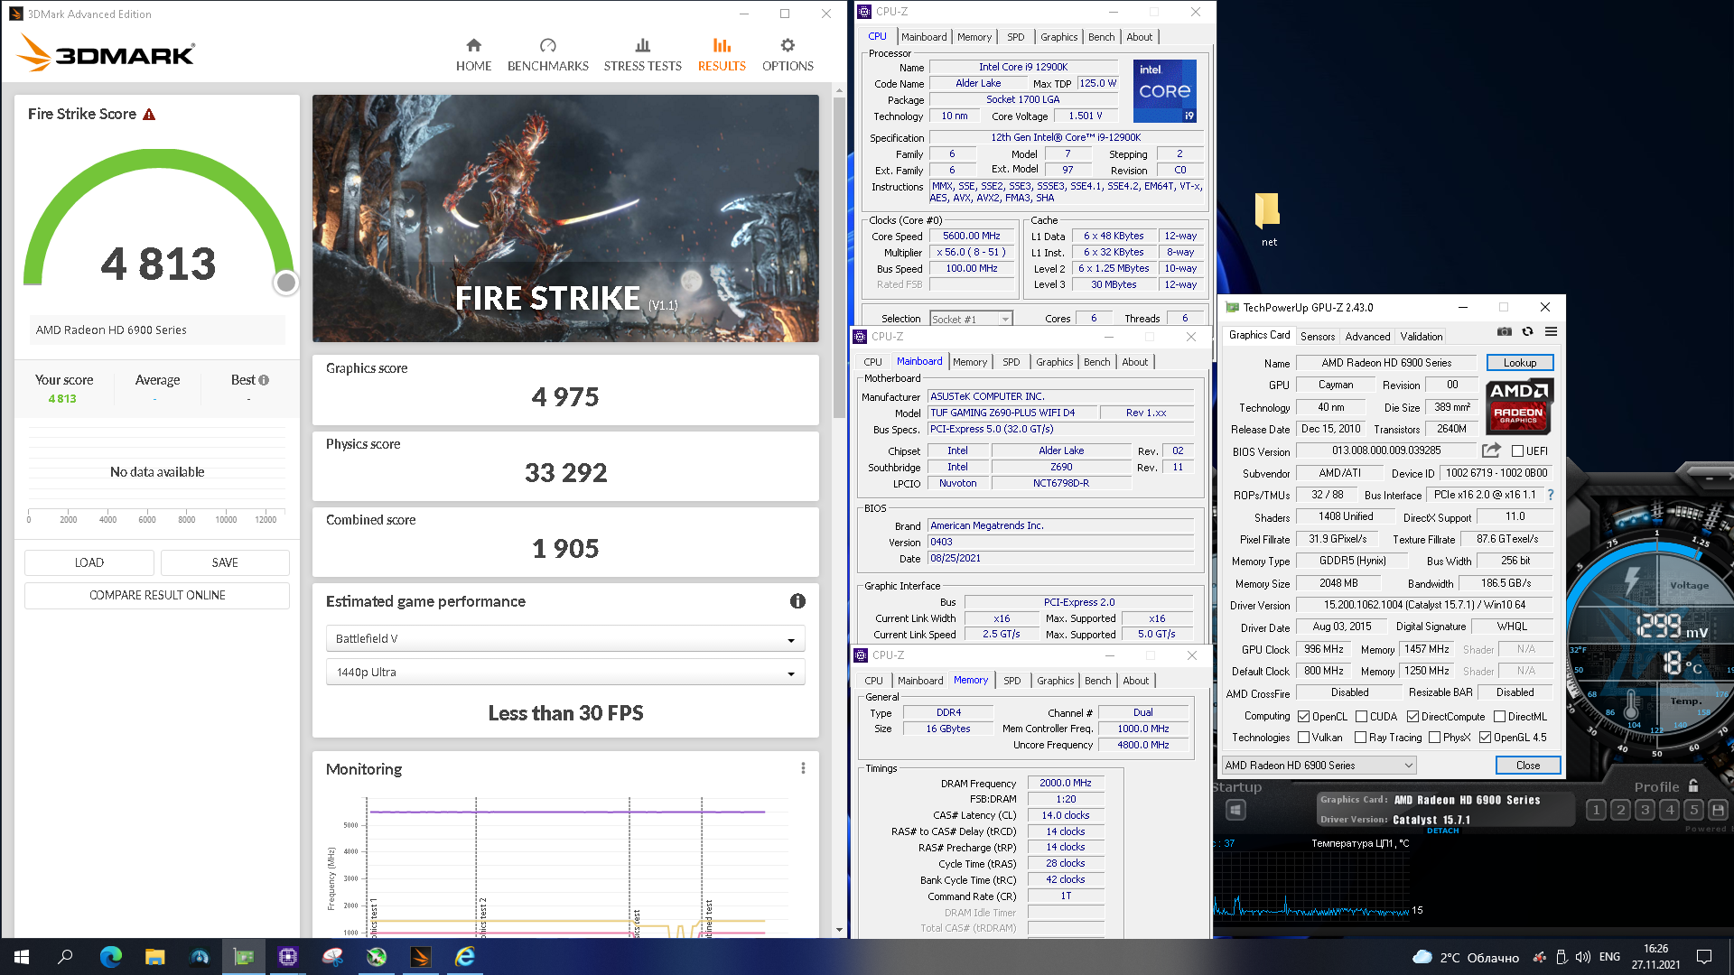Open the notification center icon
This screenshot has height=975, width=1734.
click(1704, 957)
